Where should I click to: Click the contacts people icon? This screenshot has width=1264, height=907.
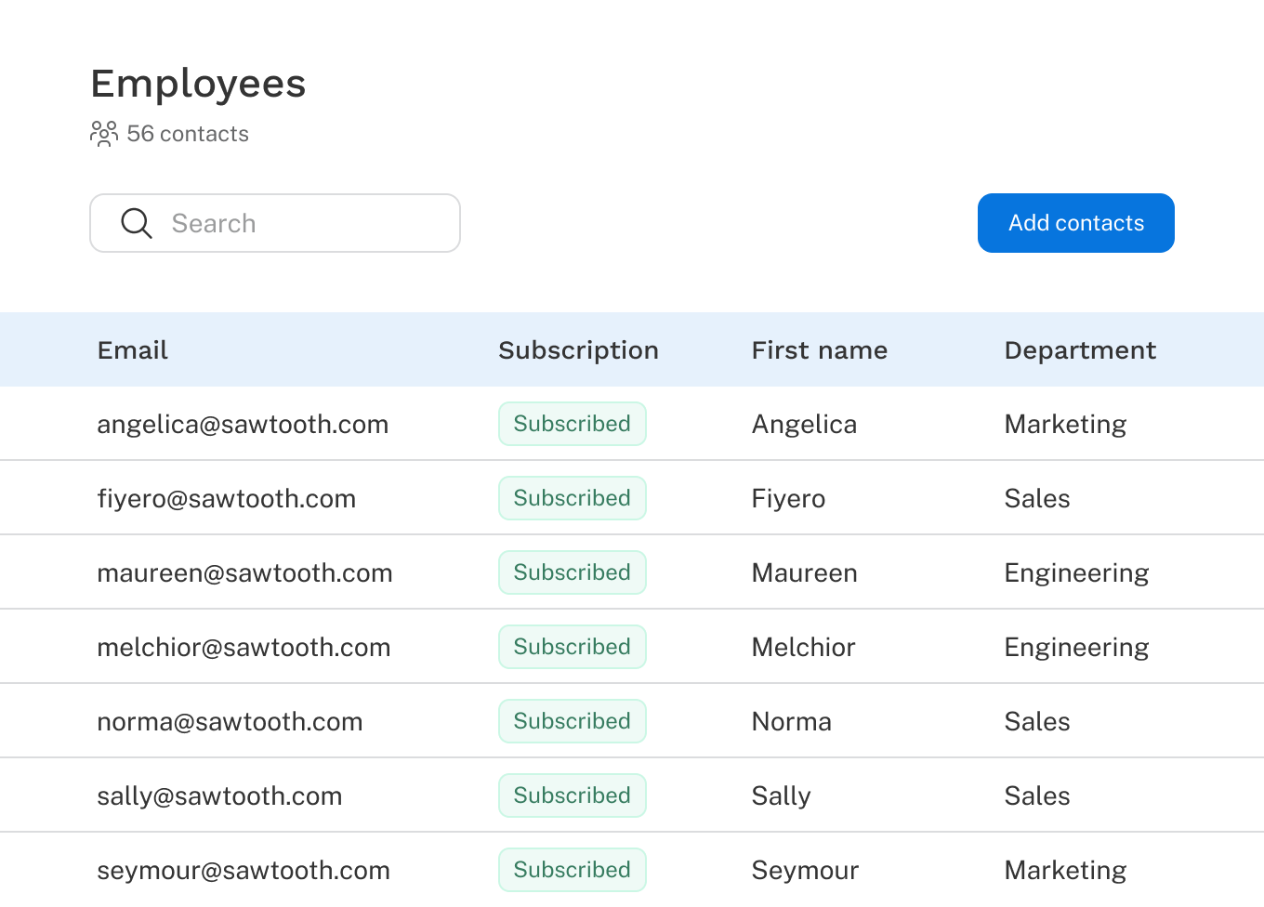tap(104, 134)
